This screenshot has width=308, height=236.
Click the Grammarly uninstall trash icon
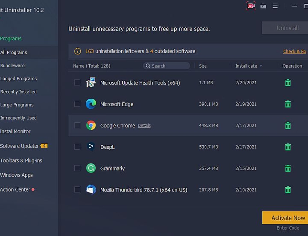tap(288, 169)
